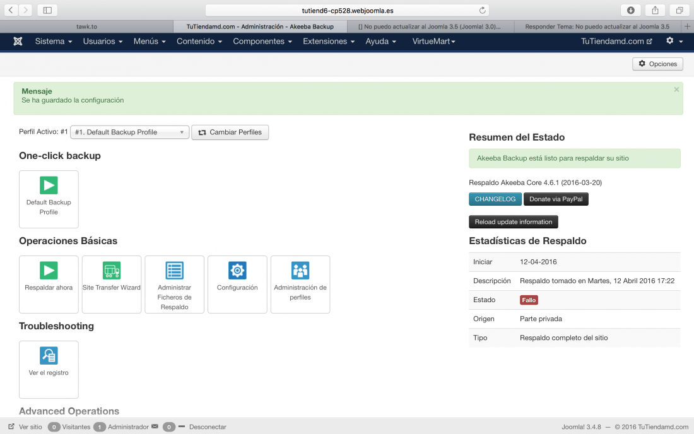The height and width of the screenshot is (434, 694).
Task: Expand the Ayuda menu
Action: tap(380, 41)
